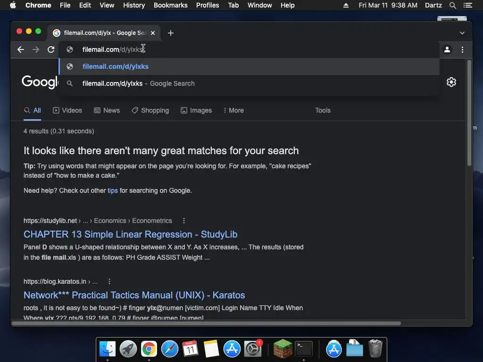Viewport: 483px width, 362px height.
Task: Reload the page with the refresh icon
Action: pos(51,49)
